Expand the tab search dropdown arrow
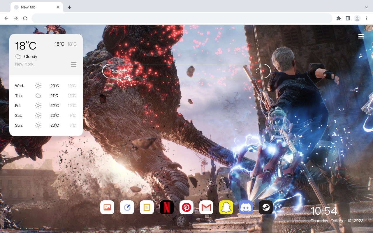Screen dimensions: 373x233 point(367,7)
